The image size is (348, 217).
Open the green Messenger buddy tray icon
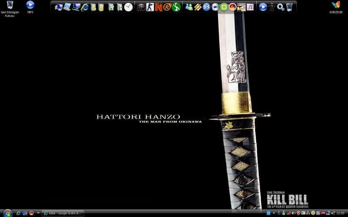[x=284, y=213]
